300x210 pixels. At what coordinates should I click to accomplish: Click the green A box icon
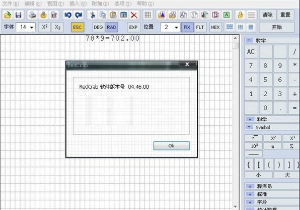[227, 15]
